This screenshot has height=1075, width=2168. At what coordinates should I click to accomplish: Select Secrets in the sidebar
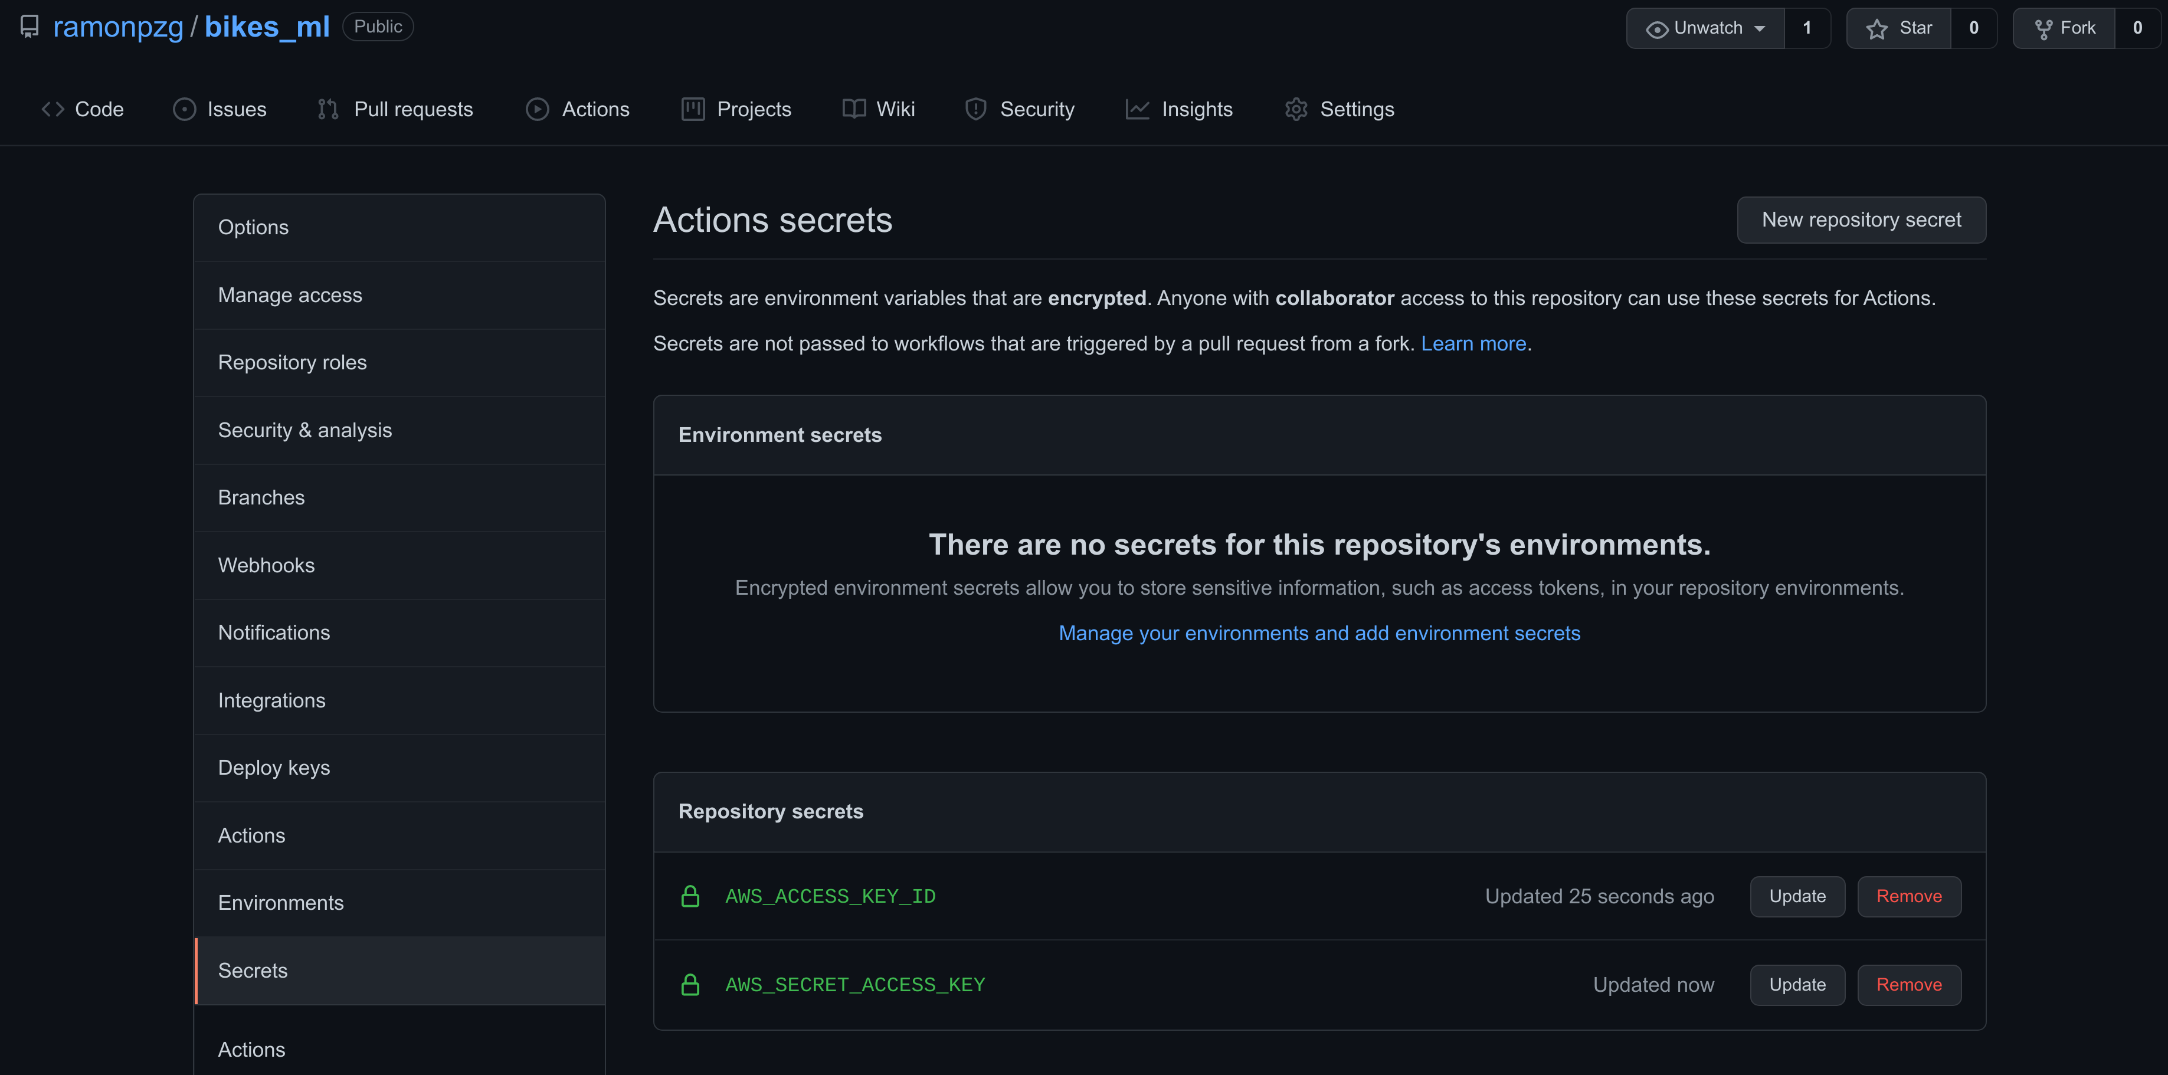[x=399, y=971]
